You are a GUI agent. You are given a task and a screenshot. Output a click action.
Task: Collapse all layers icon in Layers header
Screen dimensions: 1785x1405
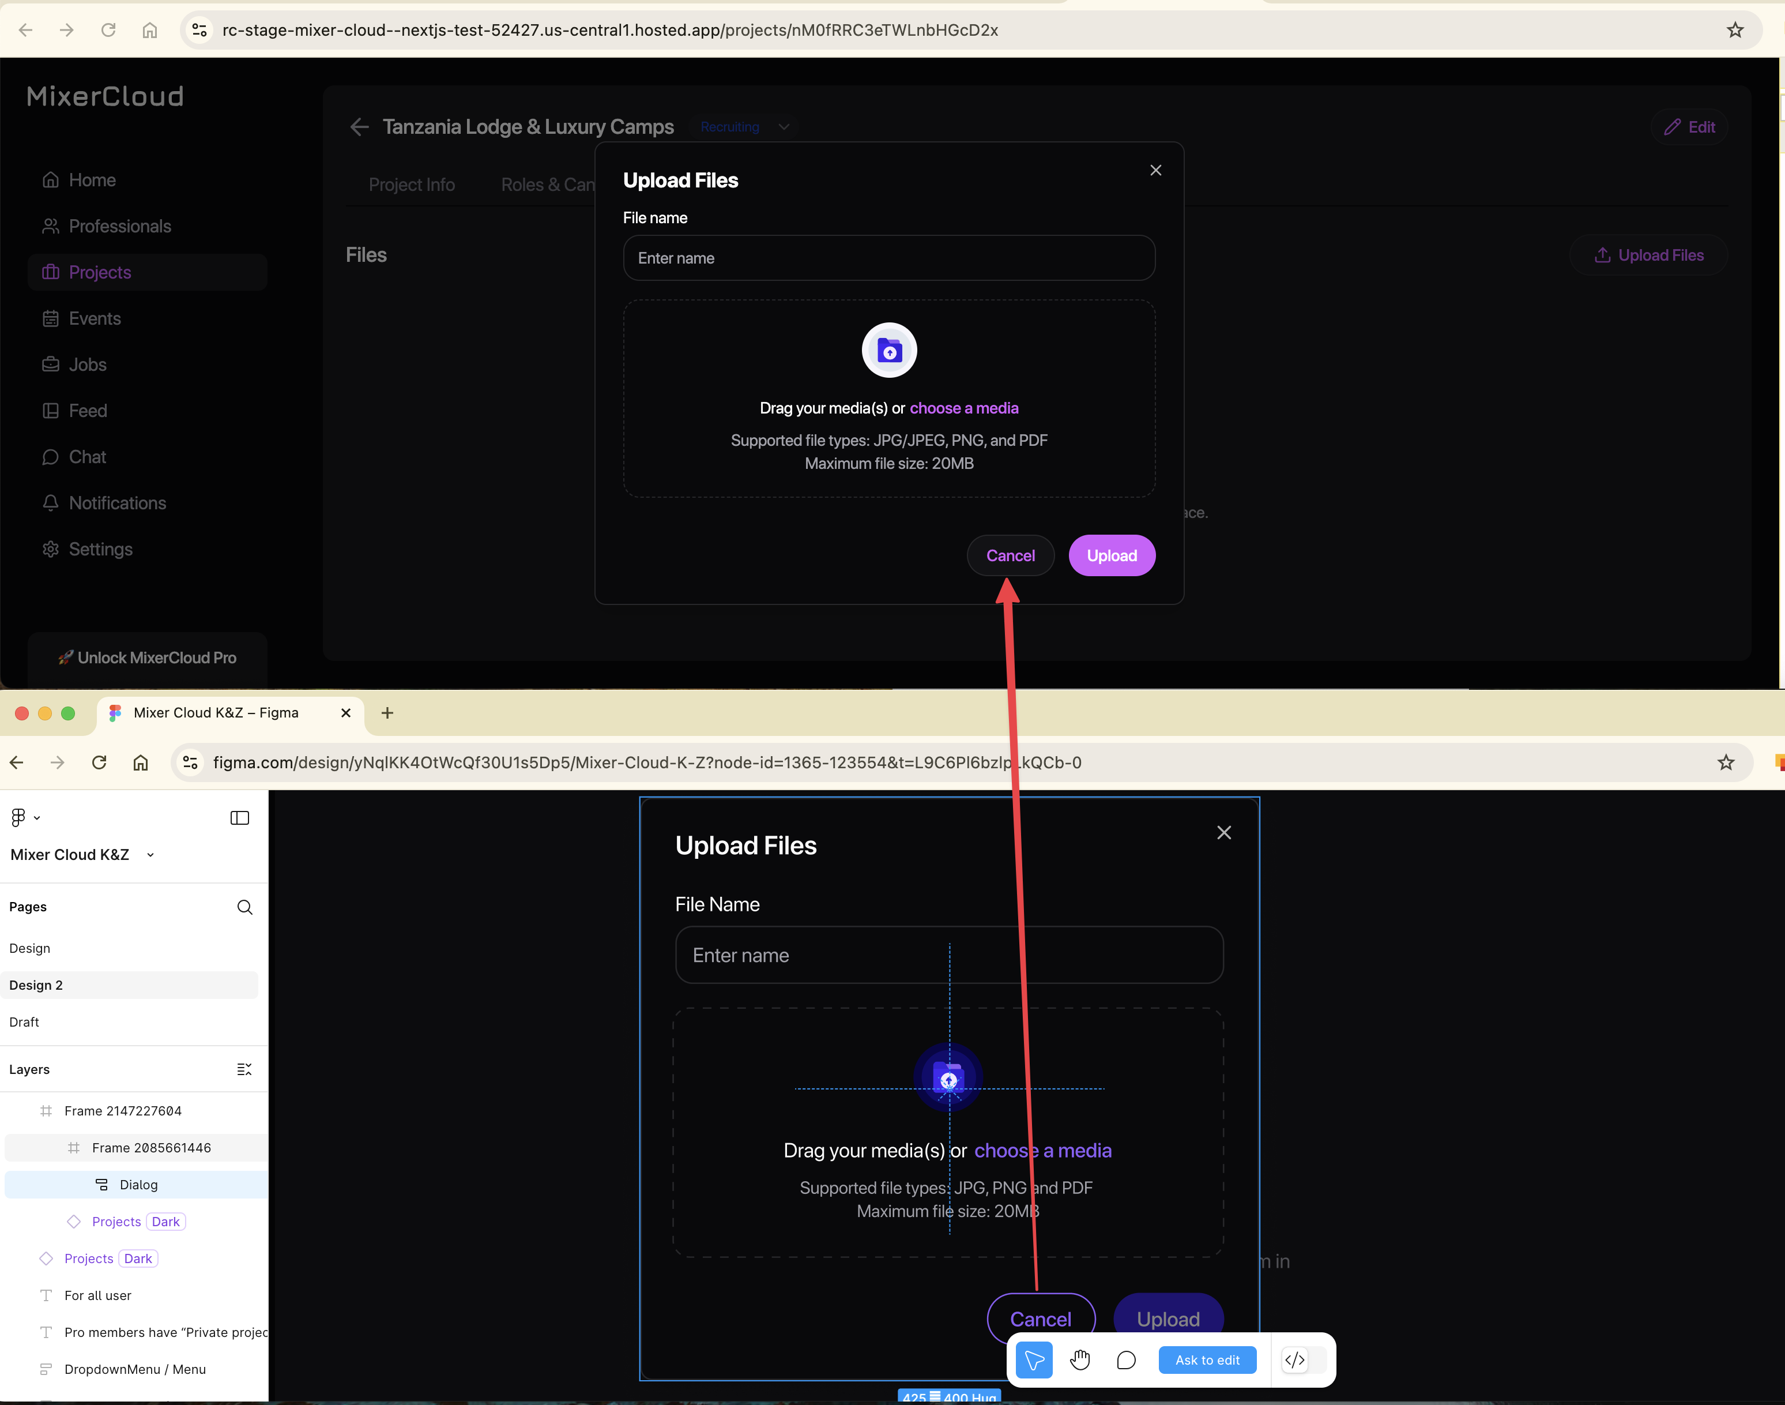pyautogui.click(x=244, y=1069)
